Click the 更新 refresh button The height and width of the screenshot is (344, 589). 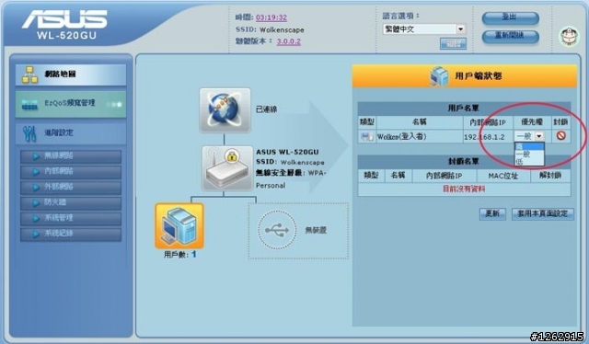[492, 213]
